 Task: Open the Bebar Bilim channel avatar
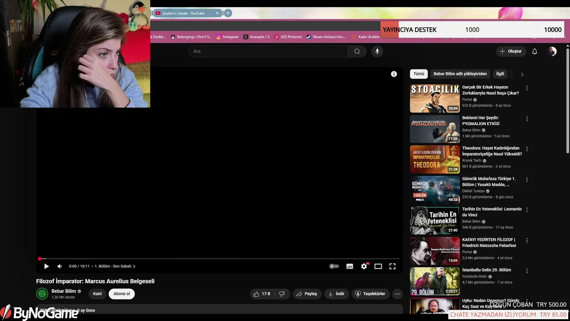[x=42, y=294]
